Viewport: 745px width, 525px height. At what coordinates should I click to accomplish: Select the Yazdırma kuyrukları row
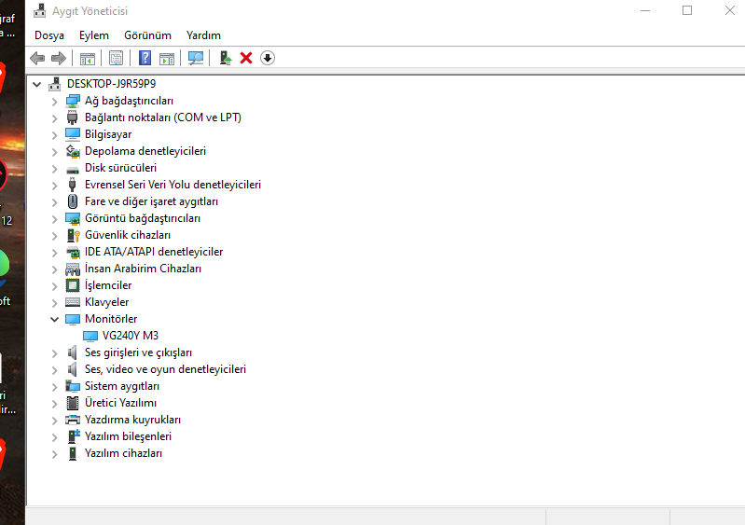tap(132, 420)
